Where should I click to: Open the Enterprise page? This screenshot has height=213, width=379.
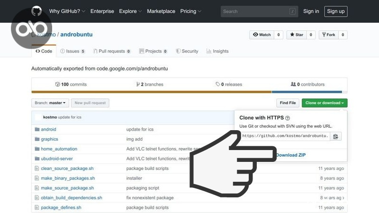(102, 11)
